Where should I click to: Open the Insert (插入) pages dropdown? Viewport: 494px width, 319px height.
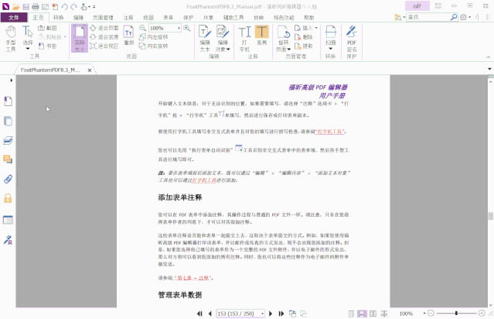[x=316, y=28]
